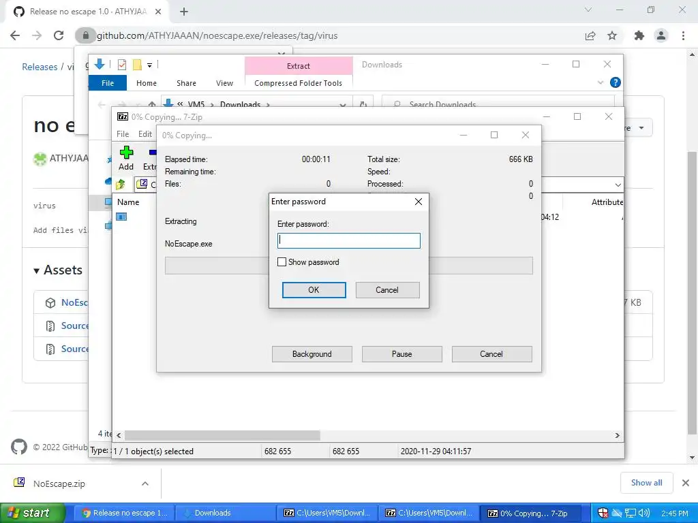Close the Release no escape tab

coord(158,12)
